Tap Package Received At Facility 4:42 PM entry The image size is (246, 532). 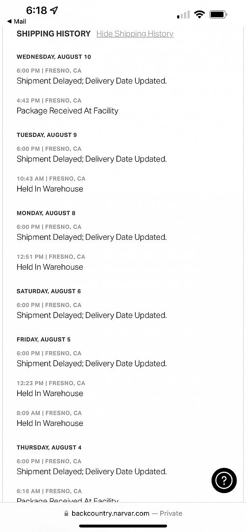[x=67, y=111]
